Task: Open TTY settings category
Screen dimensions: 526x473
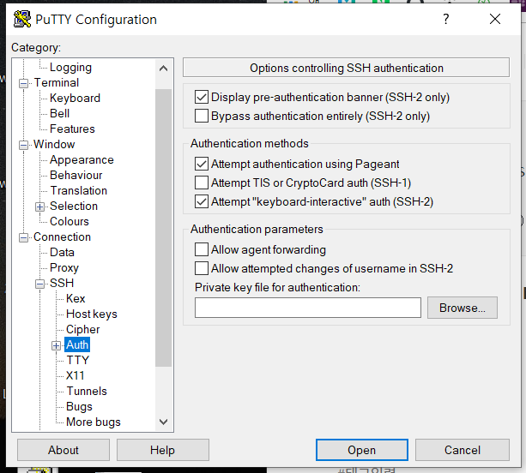Action: 77,360
